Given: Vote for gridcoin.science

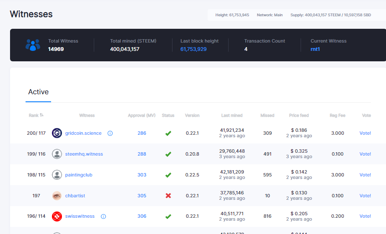Looking at the screenshot, I should click(x=365, y=133).
